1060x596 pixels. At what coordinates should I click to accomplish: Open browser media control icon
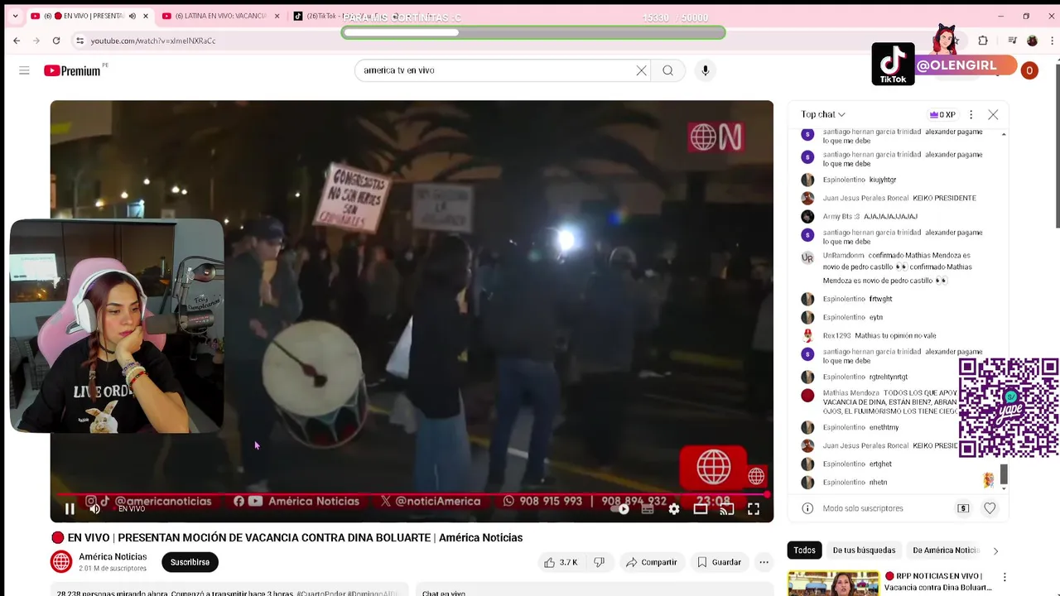click(x=1012, y=41)
